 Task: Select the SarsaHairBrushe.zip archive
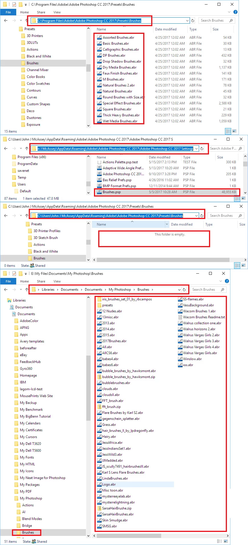pyautogui.click(x=114, y=508)
